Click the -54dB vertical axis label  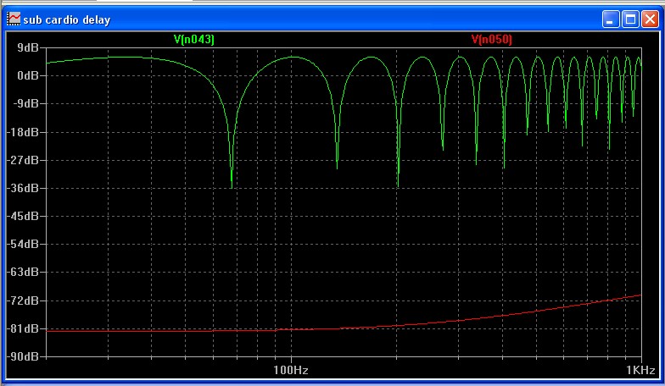23,244
